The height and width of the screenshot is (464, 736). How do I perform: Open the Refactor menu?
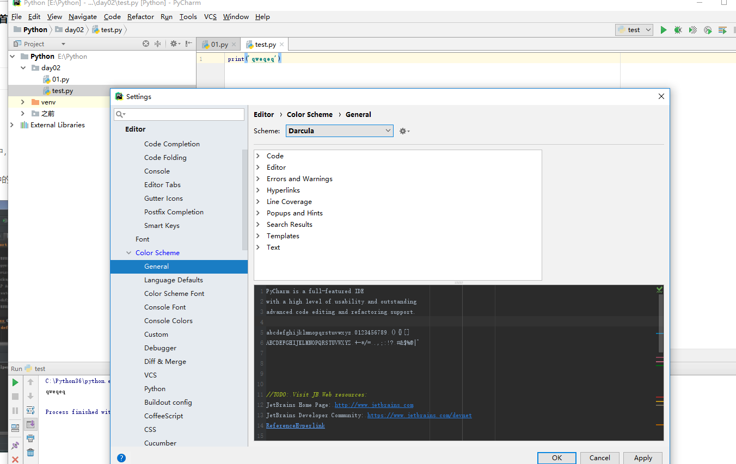(x=140, y=17)
